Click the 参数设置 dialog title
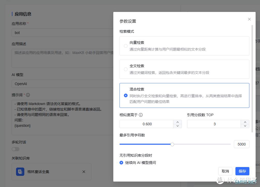Image resolution: width=260 pixels, height=187 pixels. (128, 21)
